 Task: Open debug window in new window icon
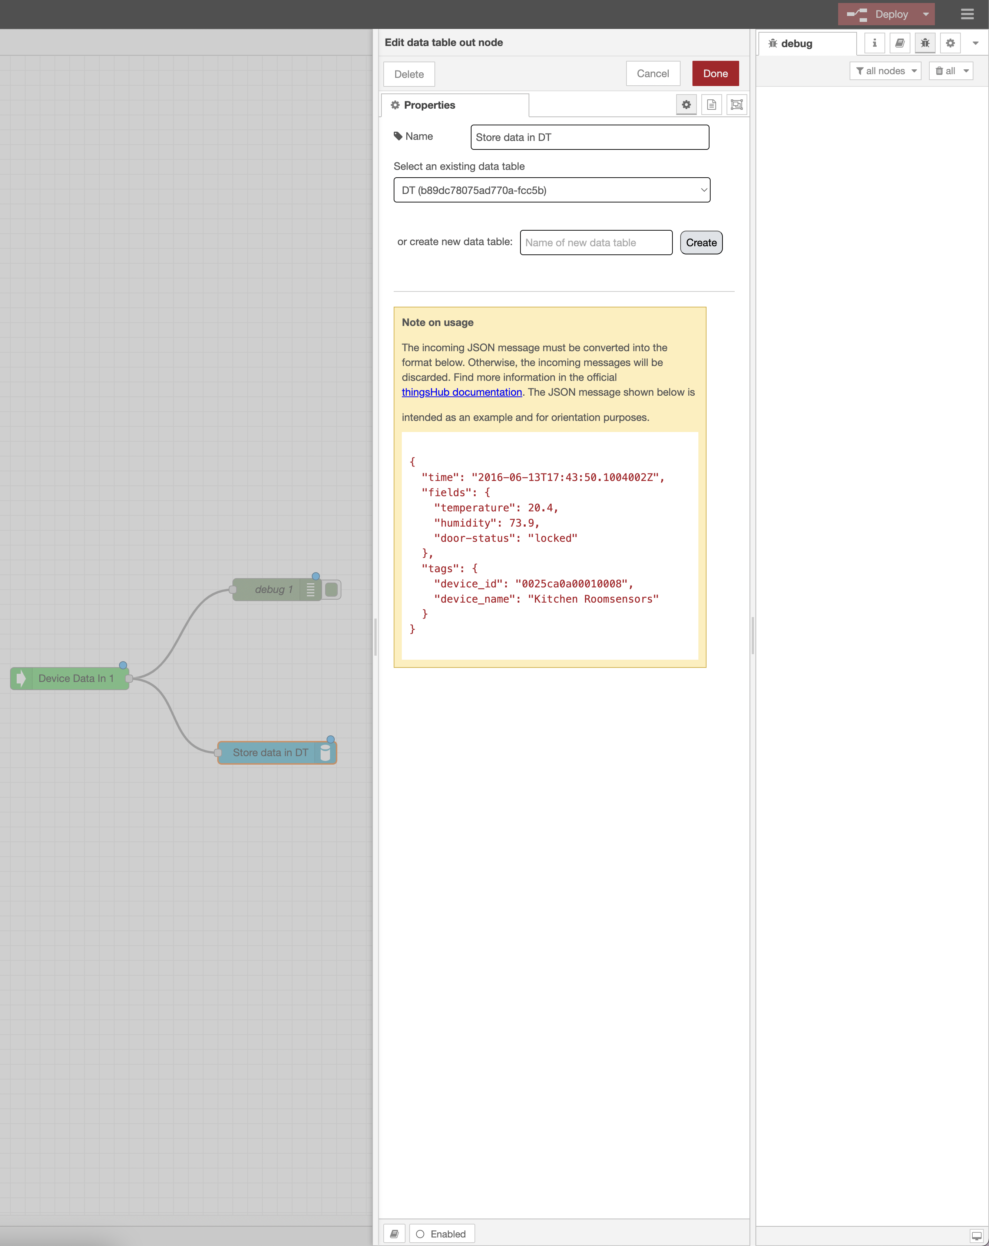[x=976, y=1236]
